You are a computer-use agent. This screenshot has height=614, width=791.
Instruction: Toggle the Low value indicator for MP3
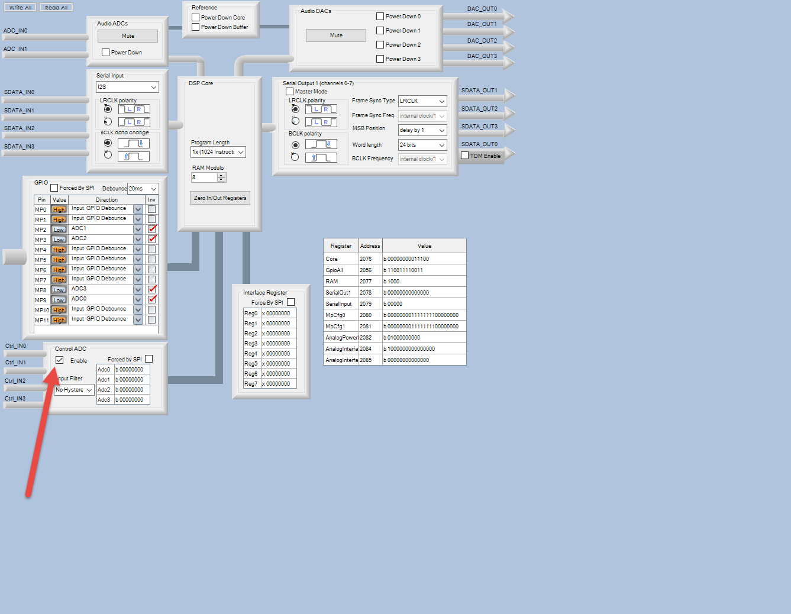59,240
